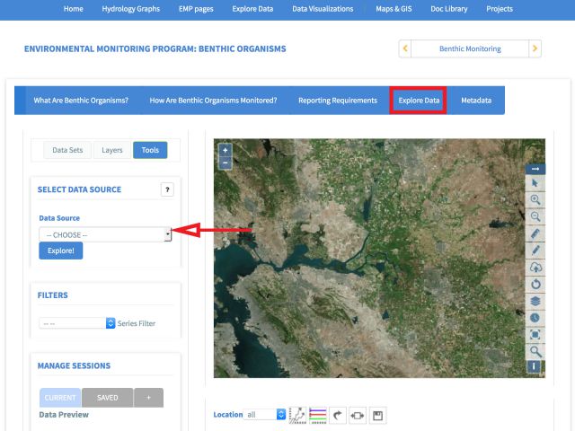575x431 pixels.
Task: Open the Series Filter dropdown
Action: [77, 323]
